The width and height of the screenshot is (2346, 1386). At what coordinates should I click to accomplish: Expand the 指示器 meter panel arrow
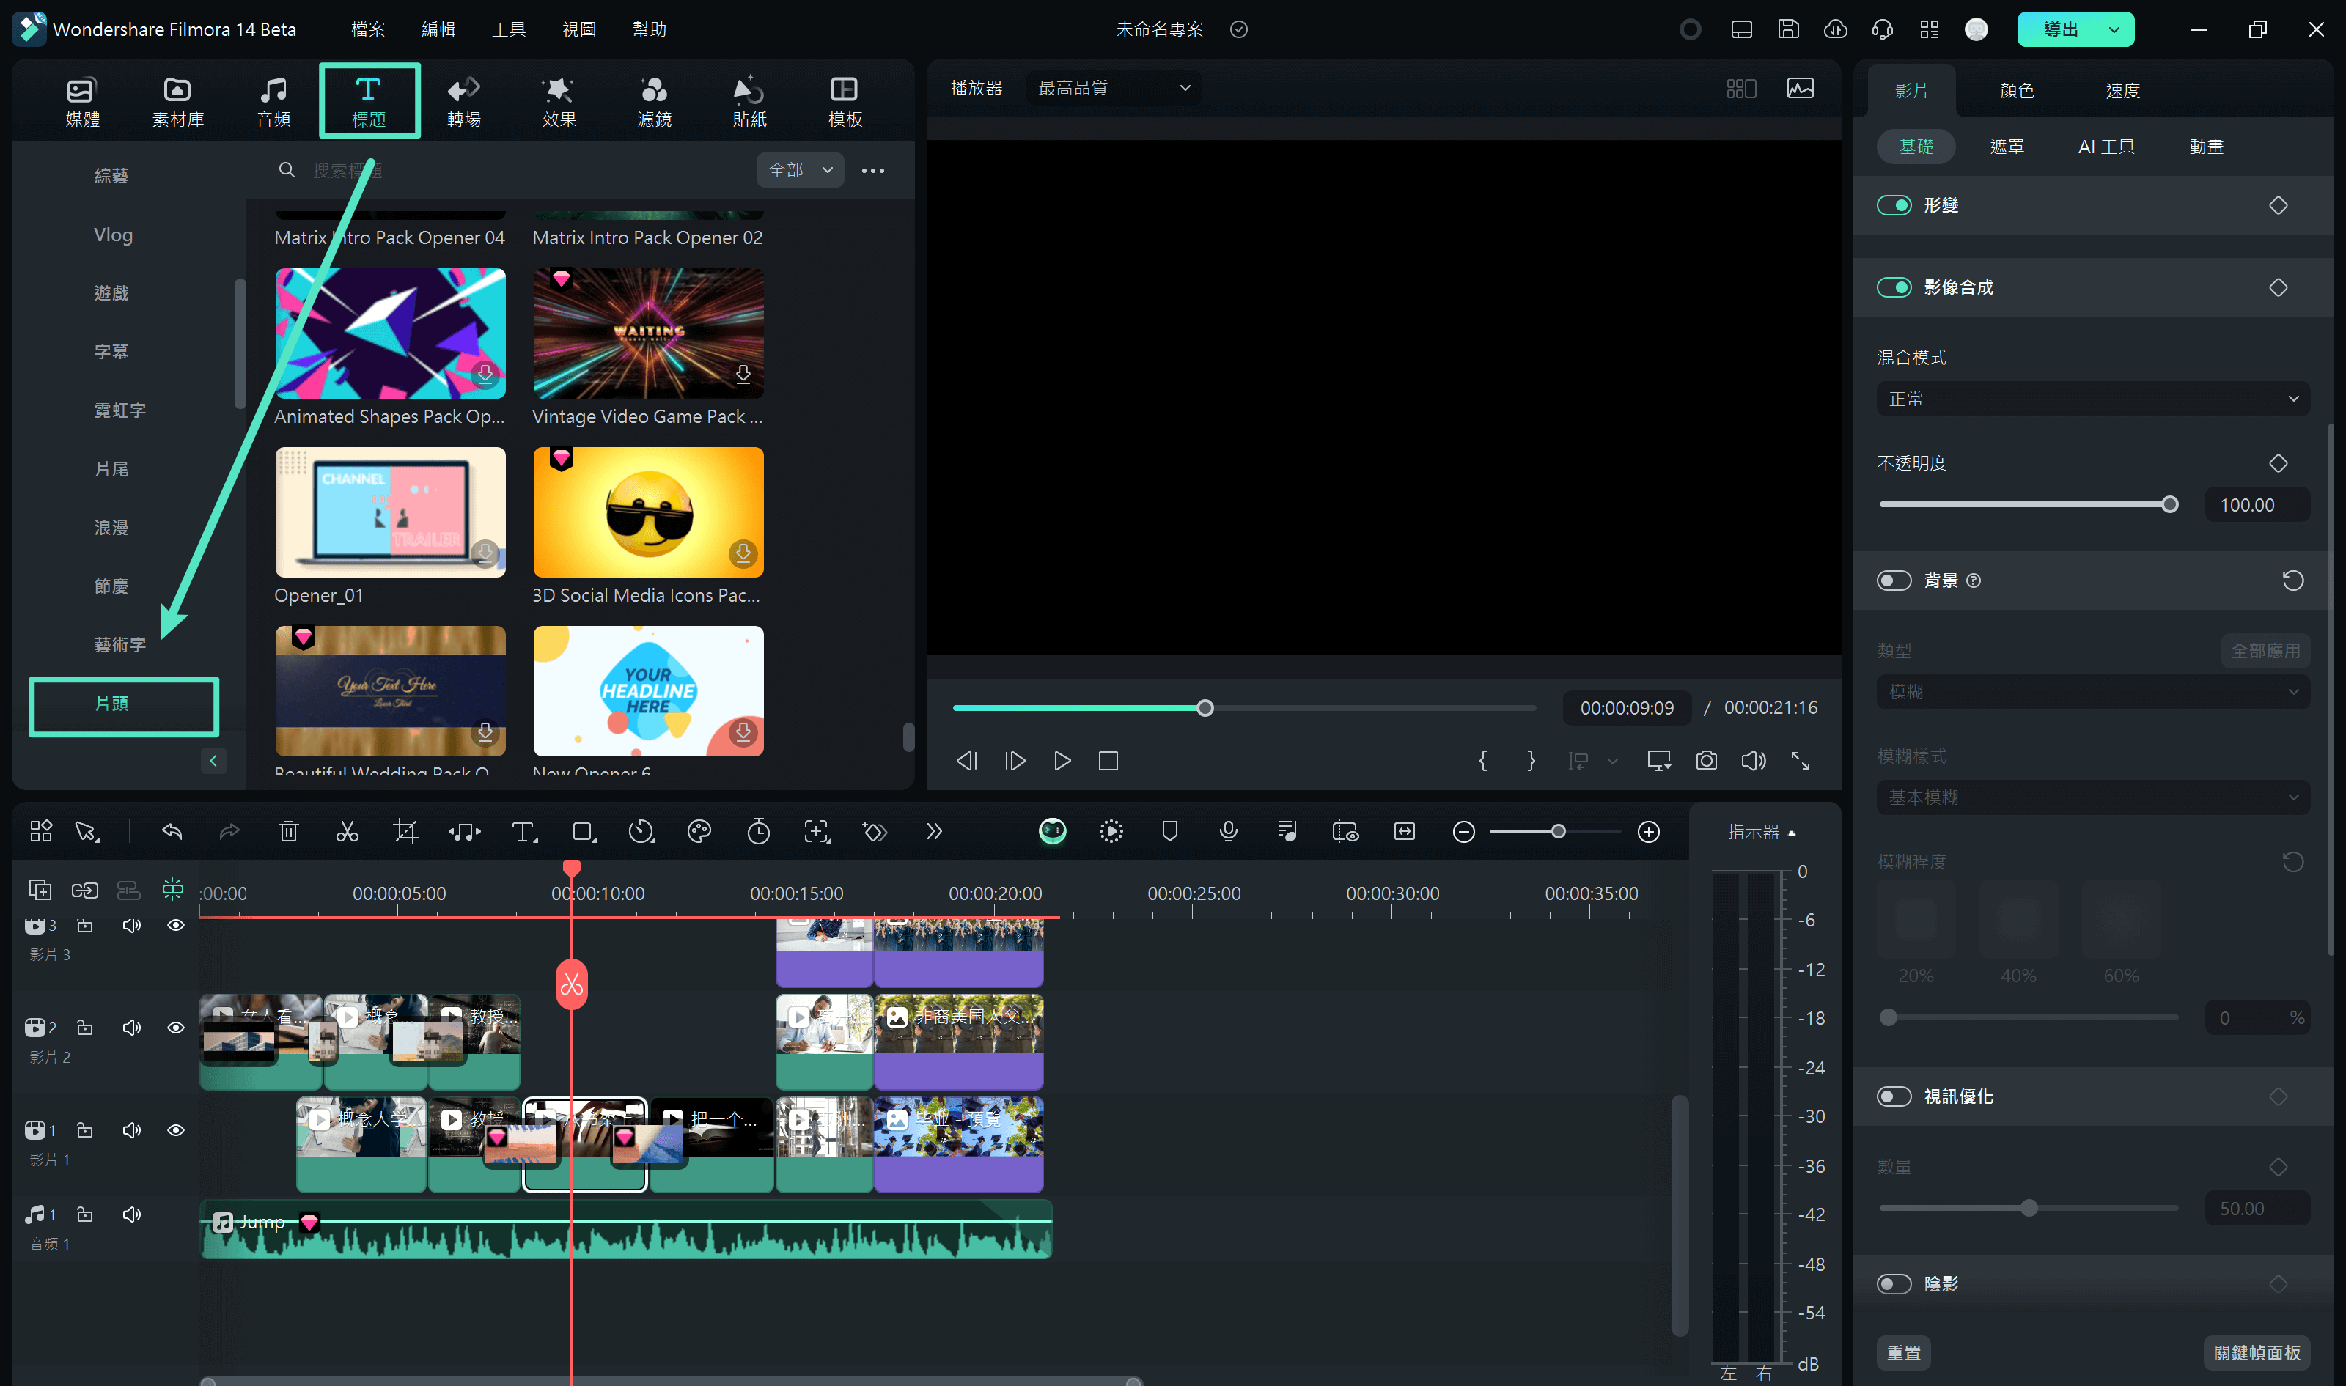[1791, 832]
